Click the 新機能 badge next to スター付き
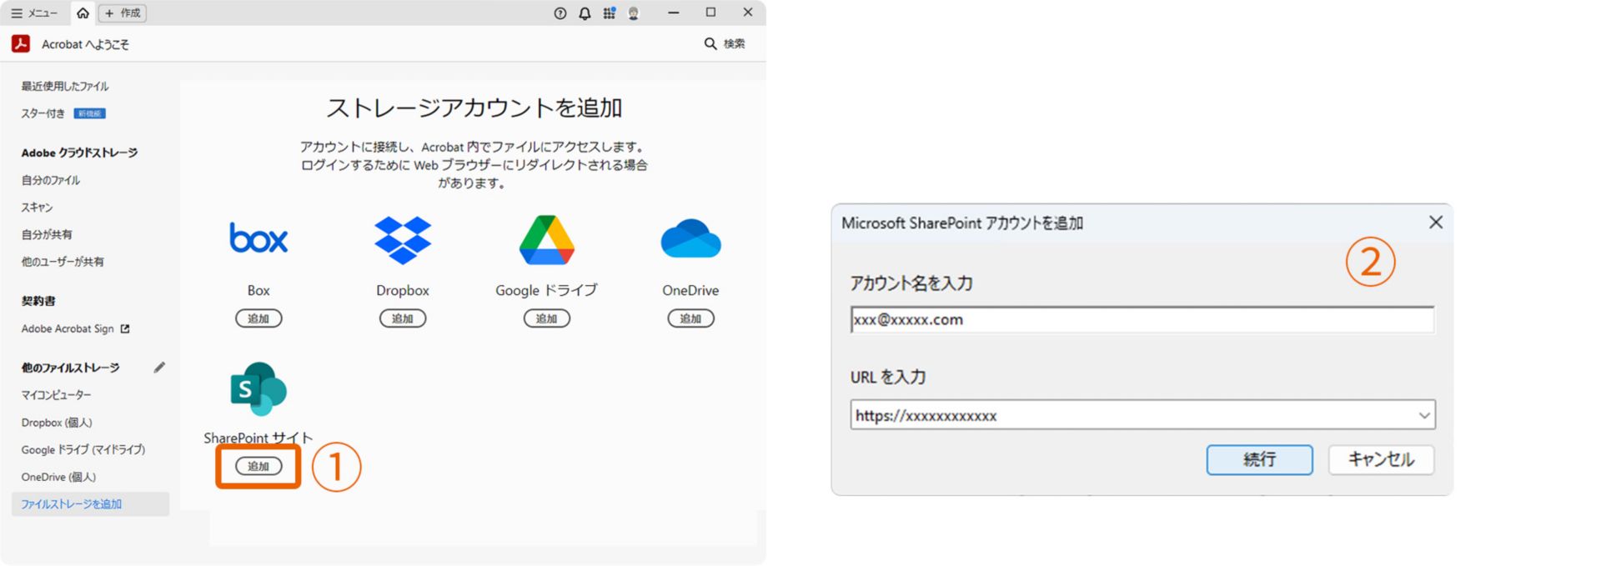 click(x=90, y=113)
